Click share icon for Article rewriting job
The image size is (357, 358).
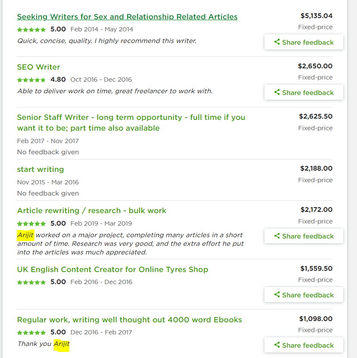tap(277, 236)
